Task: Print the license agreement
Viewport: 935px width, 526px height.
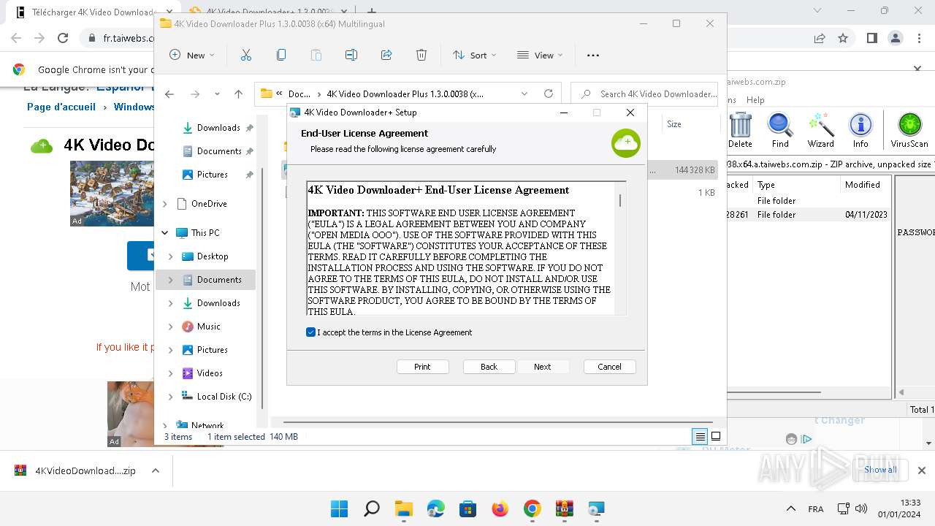Action: tap(422, 367)
